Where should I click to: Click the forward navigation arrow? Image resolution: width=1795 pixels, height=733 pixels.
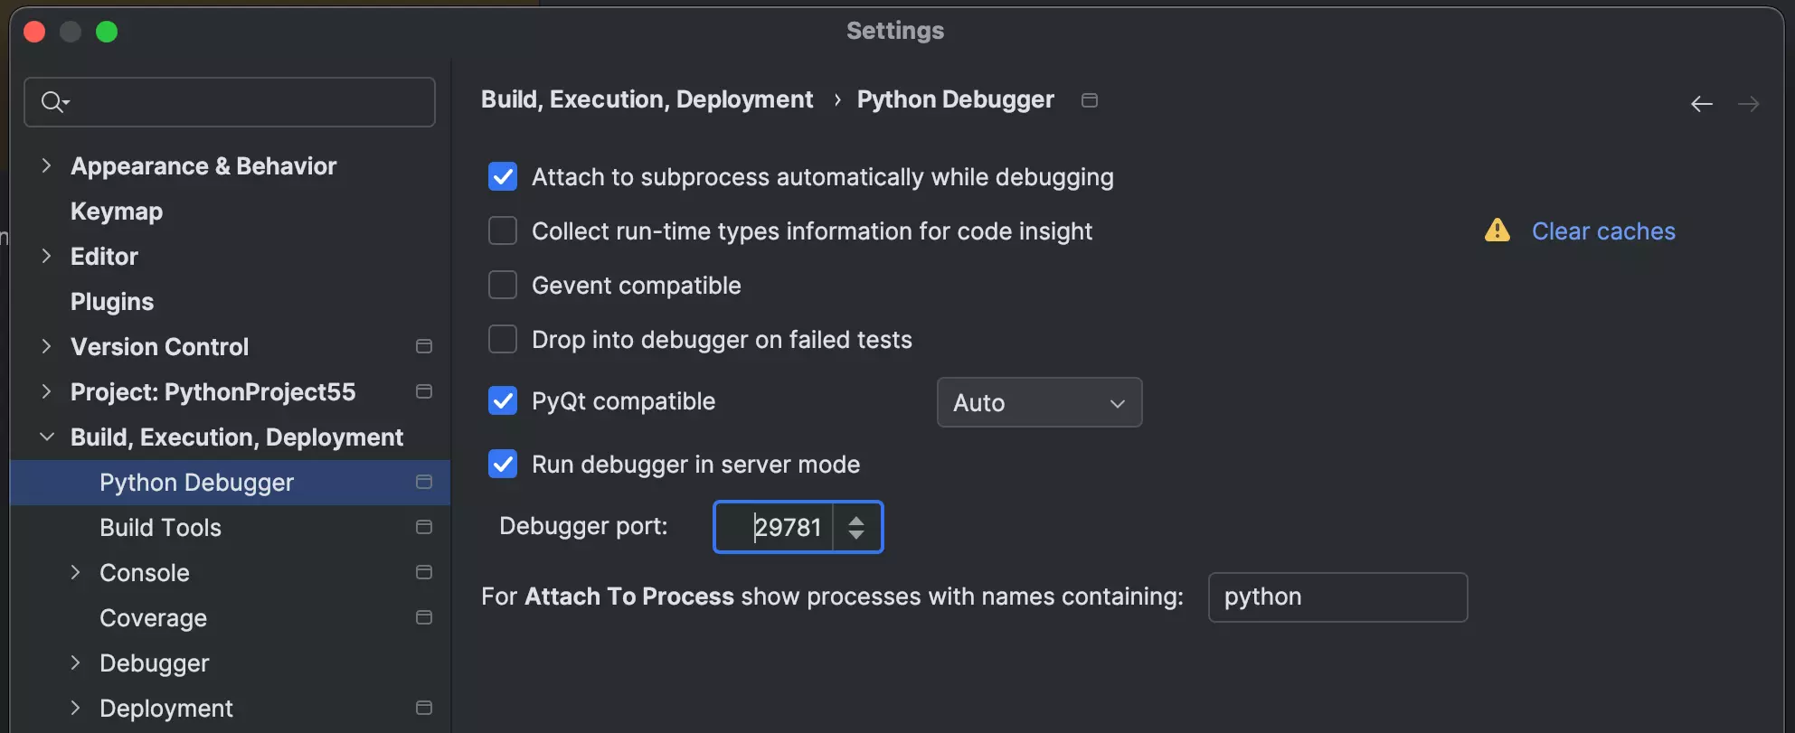(x=1748, y=104)
